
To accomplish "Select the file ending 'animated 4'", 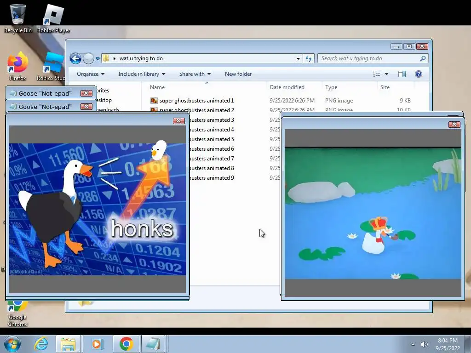I will point(212,129).
